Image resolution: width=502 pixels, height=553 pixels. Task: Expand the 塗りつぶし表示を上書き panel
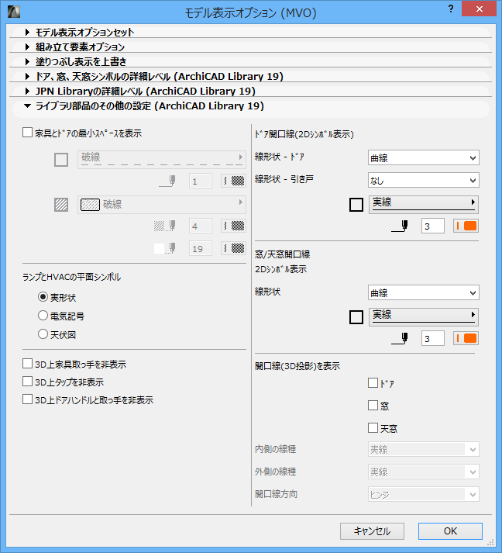[x=27, y=62]
